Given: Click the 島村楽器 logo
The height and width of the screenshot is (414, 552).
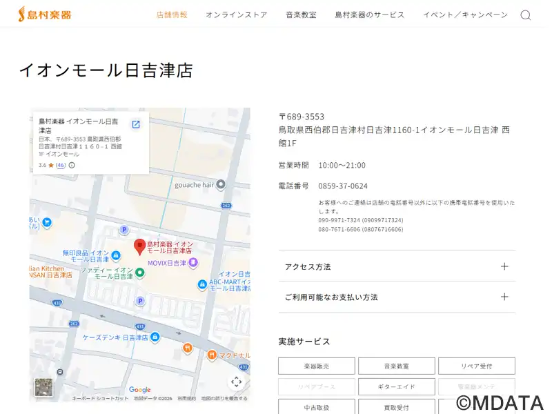Looking at the screenshot, I should click(x=45, y=14).
